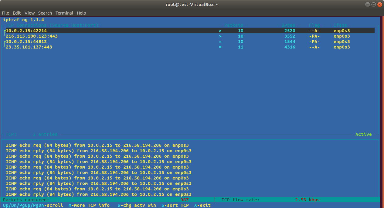Select connection row 10.0.2.15:42214

190,31
